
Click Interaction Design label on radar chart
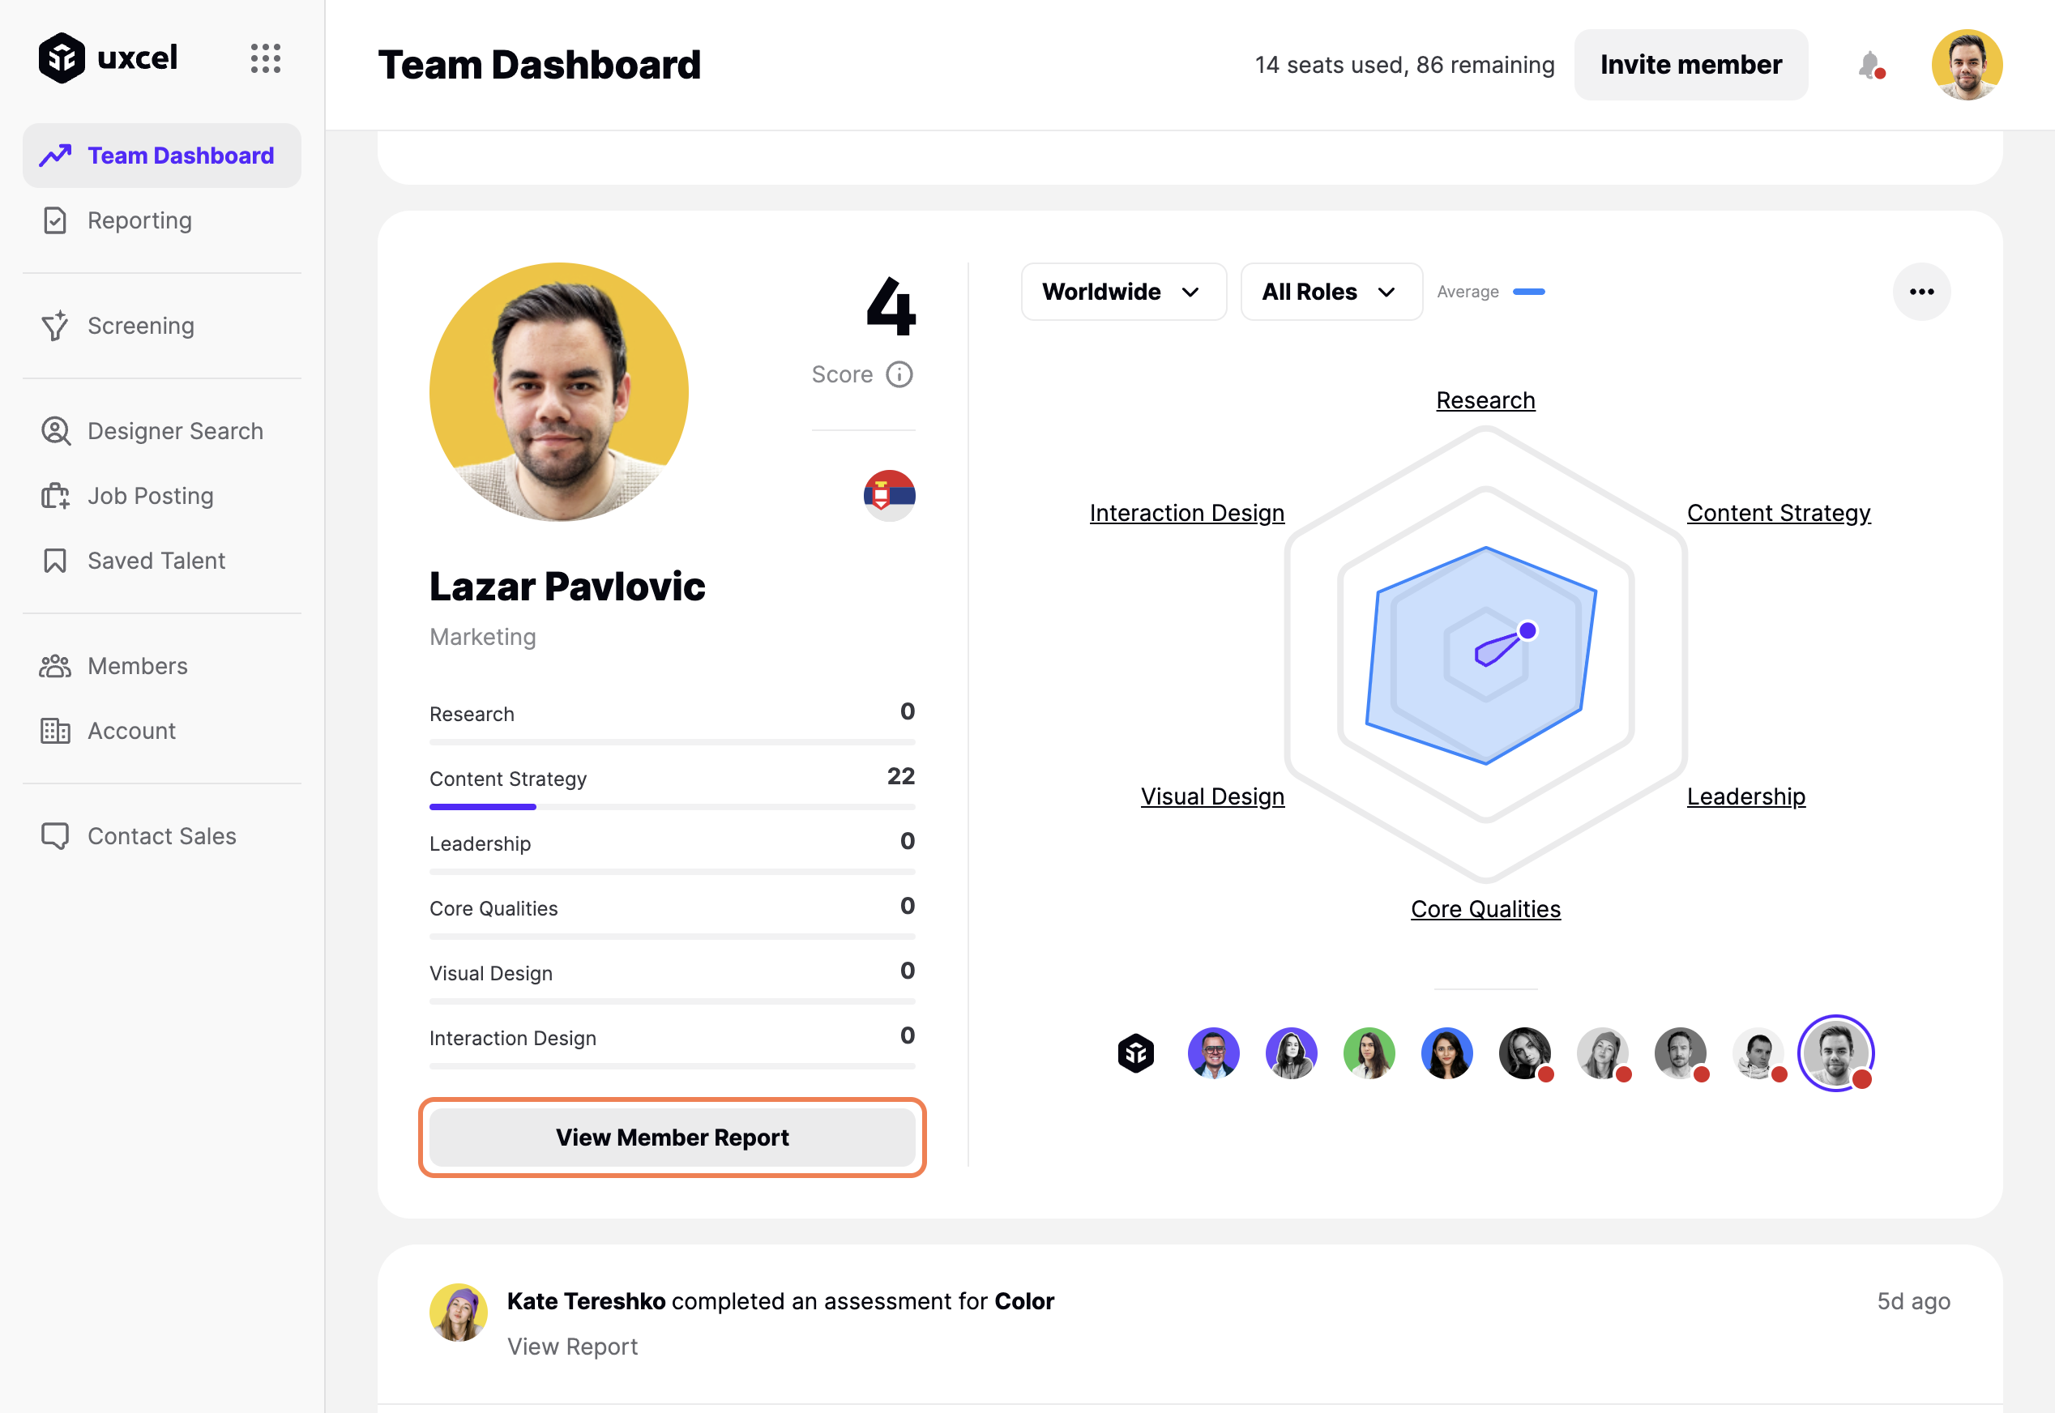coord(1186,513)
